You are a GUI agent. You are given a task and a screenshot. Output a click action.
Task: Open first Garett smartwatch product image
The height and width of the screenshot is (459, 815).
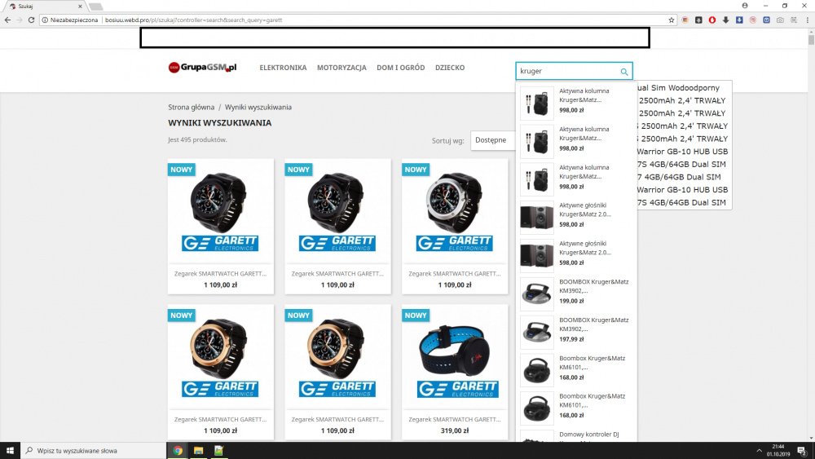point(220,212)
